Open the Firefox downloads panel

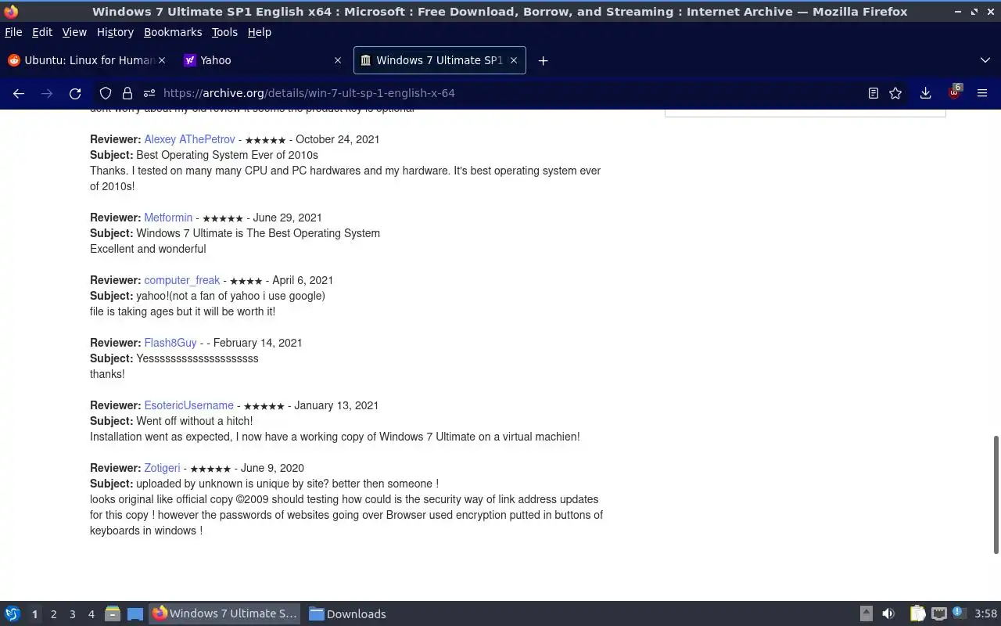925,93
